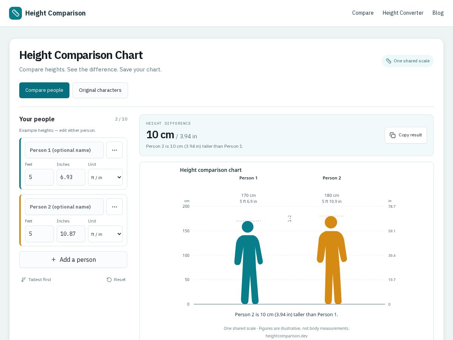This screenshot has height=340, width=453.
Task: Open the Height Converter nav link
Action: point(403,13)
